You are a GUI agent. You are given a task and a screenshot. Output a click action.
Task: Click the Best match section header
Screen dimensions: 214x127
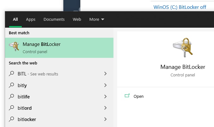point(19,33)
